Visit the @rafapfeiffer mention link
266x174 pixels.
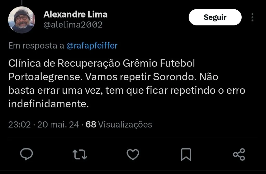coord(92,46)
